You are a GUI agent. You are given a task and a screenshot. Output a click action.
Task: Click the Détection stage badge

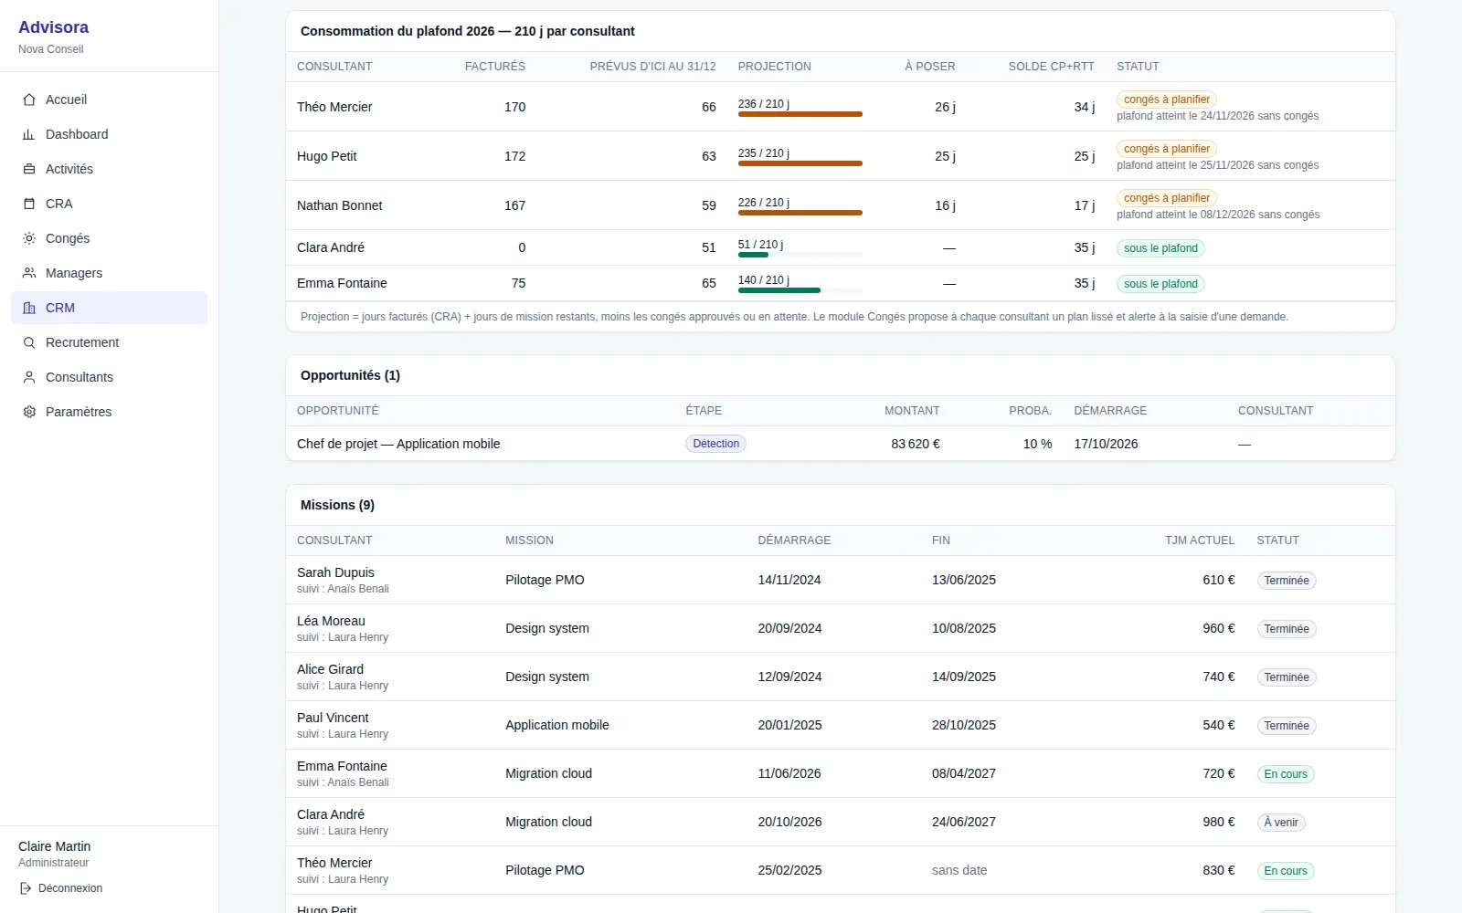point(716,444)
